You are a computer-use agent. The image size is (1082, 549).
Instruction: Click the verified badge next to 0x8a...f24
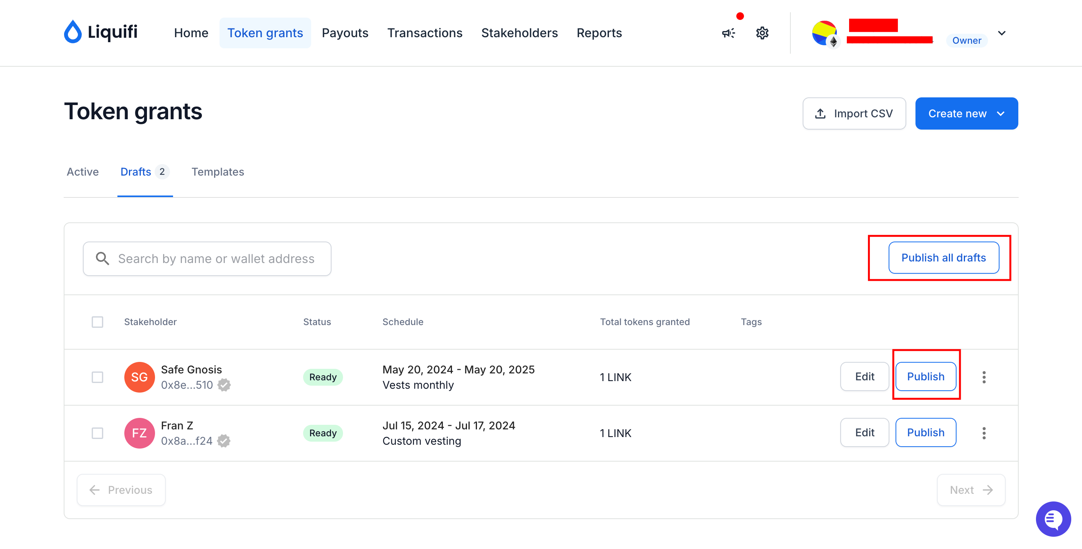pos(224,441)
